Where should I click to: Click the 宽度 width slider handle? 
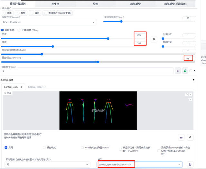[x=108, y=39]
